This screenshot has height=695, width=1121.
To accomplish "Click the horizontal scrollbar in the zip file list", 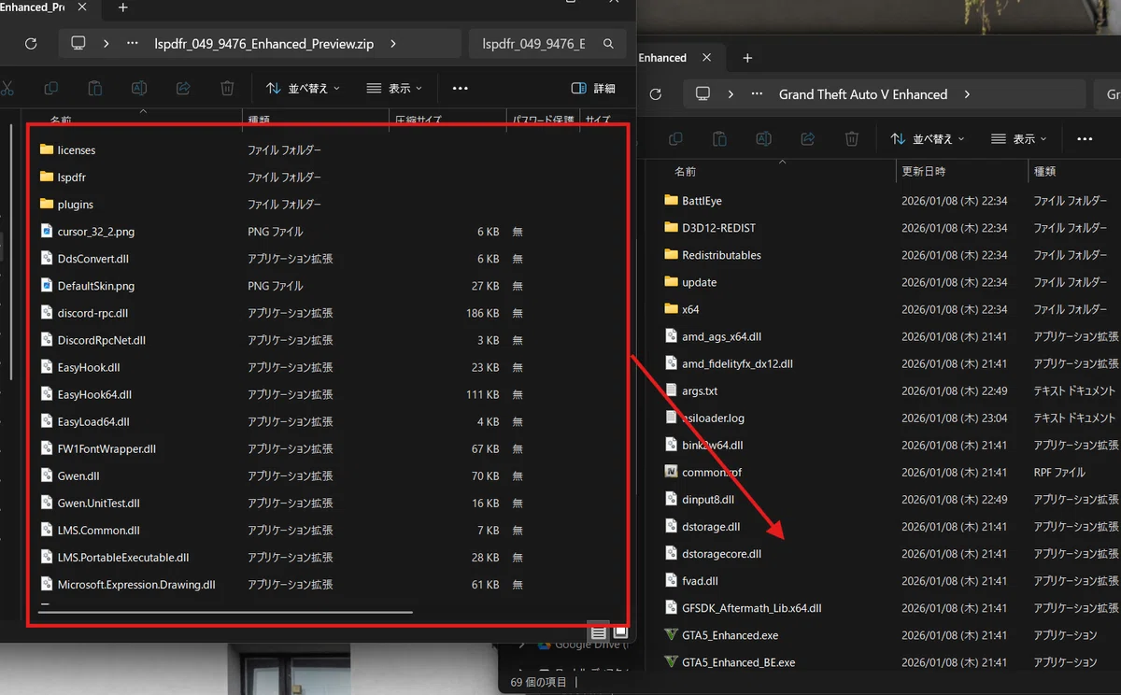I will 225,612.
